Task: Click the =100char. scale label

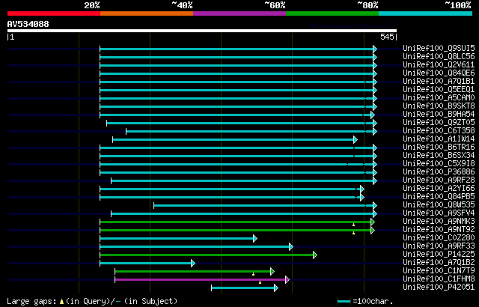Action: tap(373, 302)
